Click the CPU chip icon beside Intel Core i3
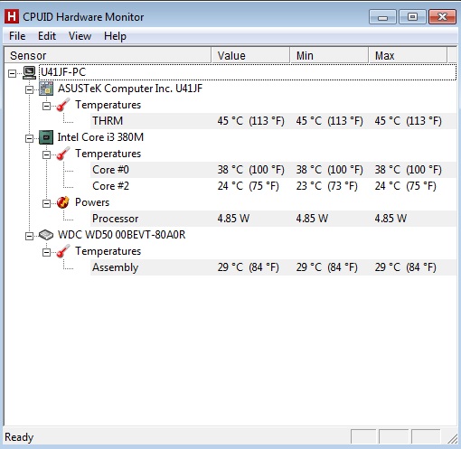Image resolution: width=461 pixels, height=449 pixels. pos(46,137)
